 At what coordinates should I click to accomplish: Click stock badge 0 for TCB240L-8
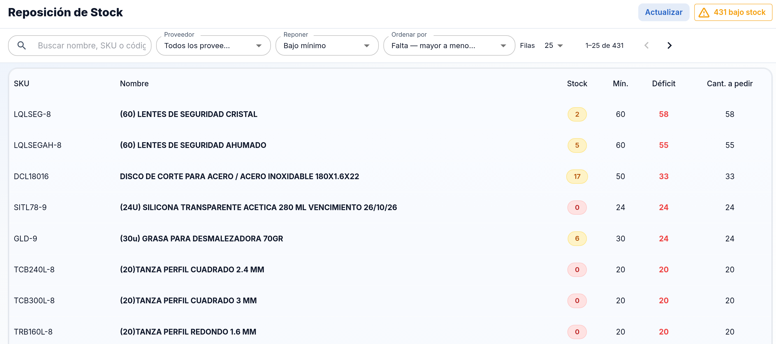pos(577,270)
